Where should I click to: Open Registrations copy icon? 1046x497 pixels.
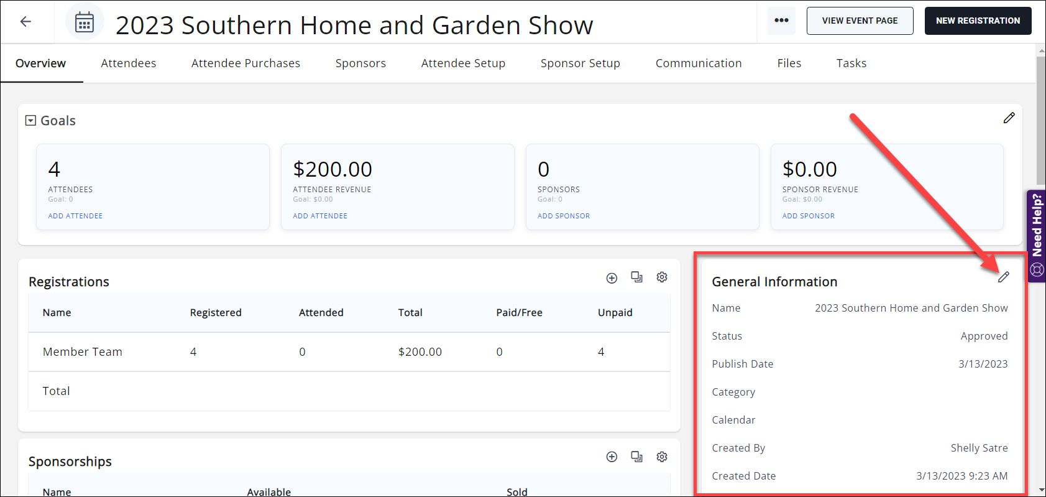tap(636, 277)
